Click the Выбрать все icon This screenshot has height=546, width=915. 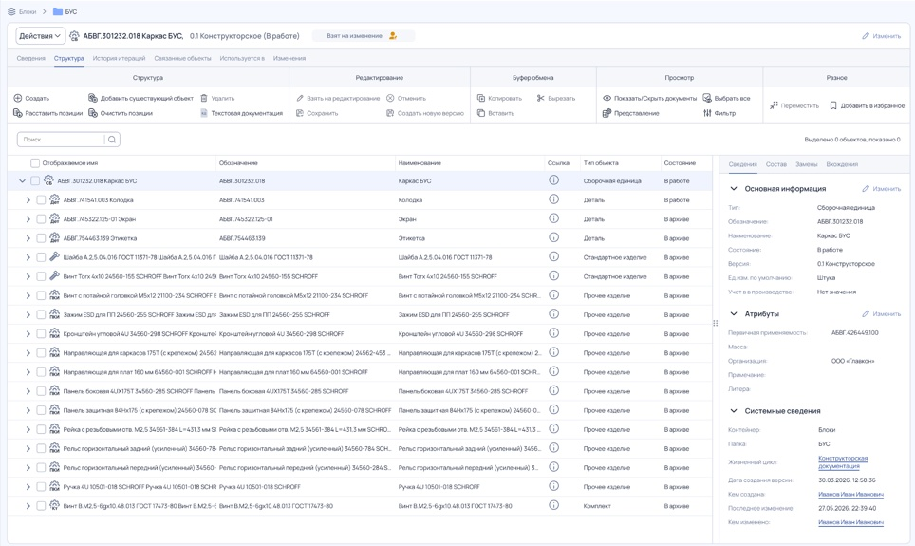707,98
